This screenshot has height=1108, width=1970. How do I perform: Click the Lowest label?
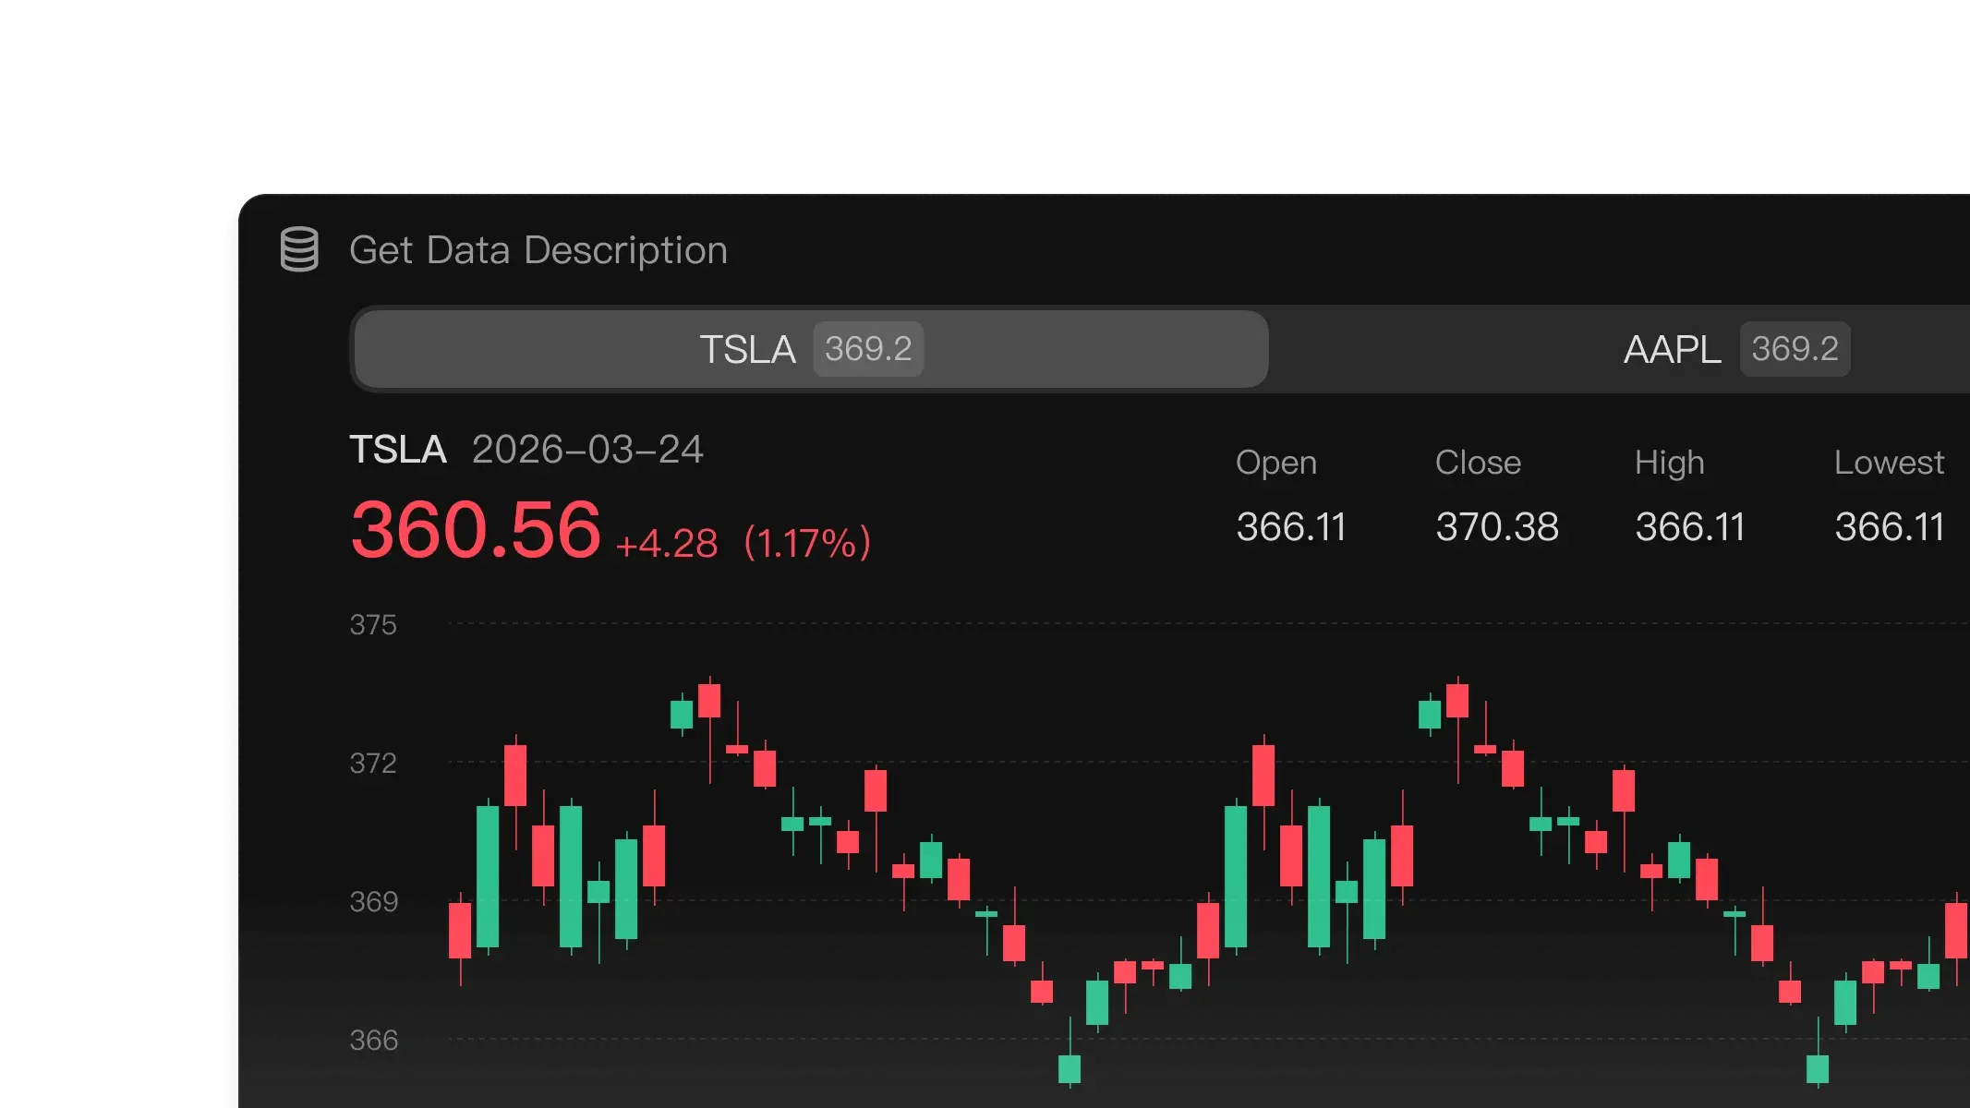(1889, 462)
